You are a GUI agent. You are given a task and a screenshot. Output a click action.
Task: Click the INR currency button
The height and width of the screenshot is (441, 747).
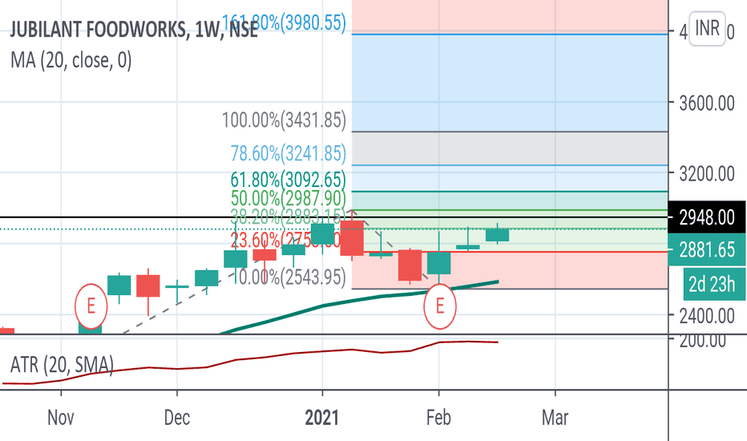[x=707, y=28]
